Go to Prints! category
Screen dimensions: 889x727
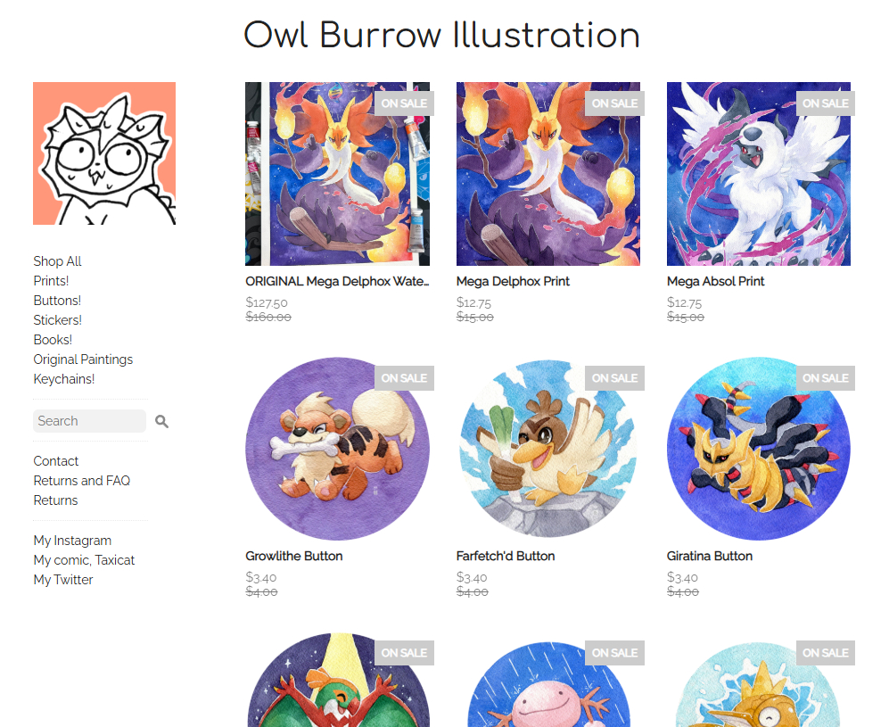point(51,281)
